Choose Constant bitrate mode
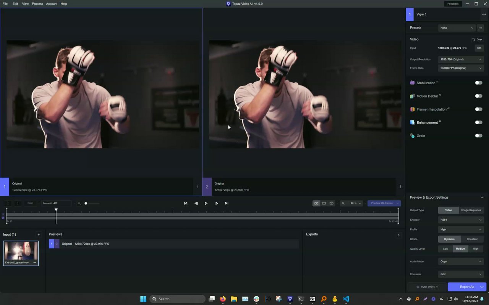 pyautogui.click(x=472, y=239)
